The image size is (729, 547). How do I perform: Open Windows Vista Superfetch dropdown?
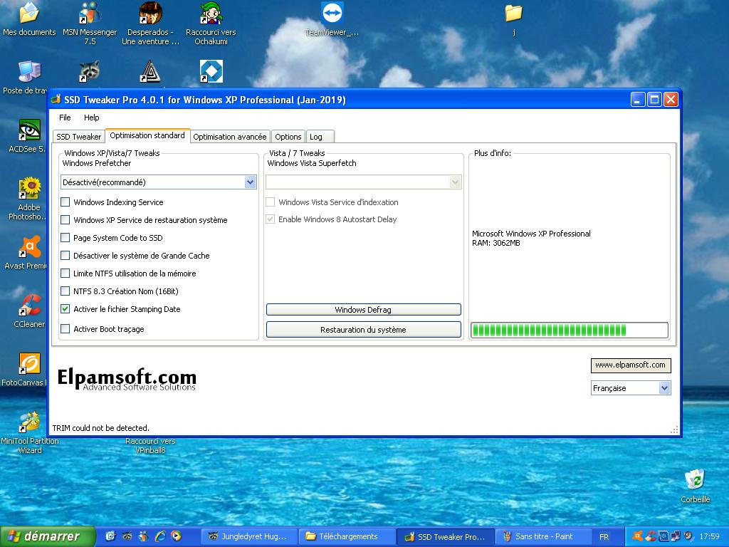click(456, 182)
